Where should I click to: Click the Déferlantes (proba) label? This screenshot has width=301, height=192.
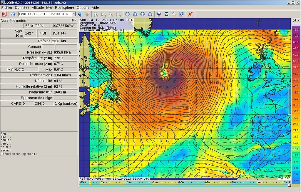[x=19, y=154]
